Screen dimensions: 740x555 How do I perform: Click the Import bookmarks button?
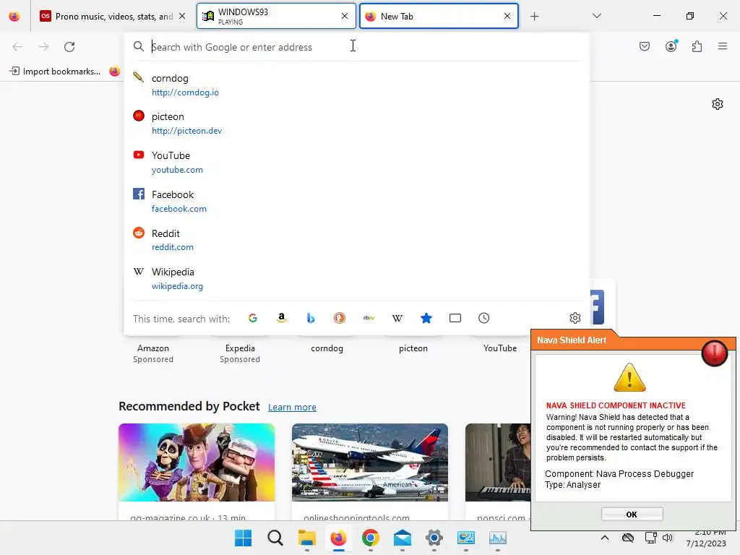pyautogui.click(x=55, y=72)
